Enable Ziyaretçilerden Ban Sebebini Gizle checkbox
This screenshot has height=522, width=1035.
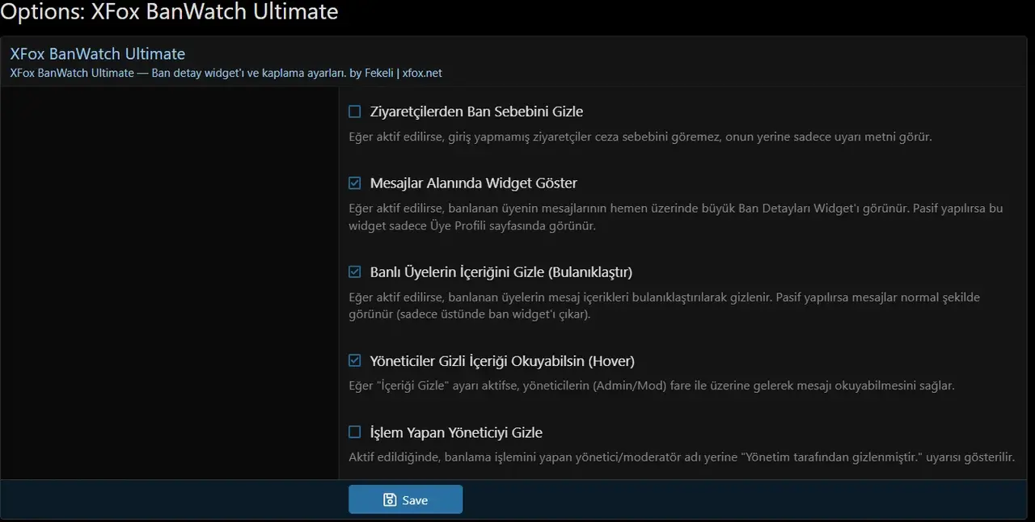355,112
